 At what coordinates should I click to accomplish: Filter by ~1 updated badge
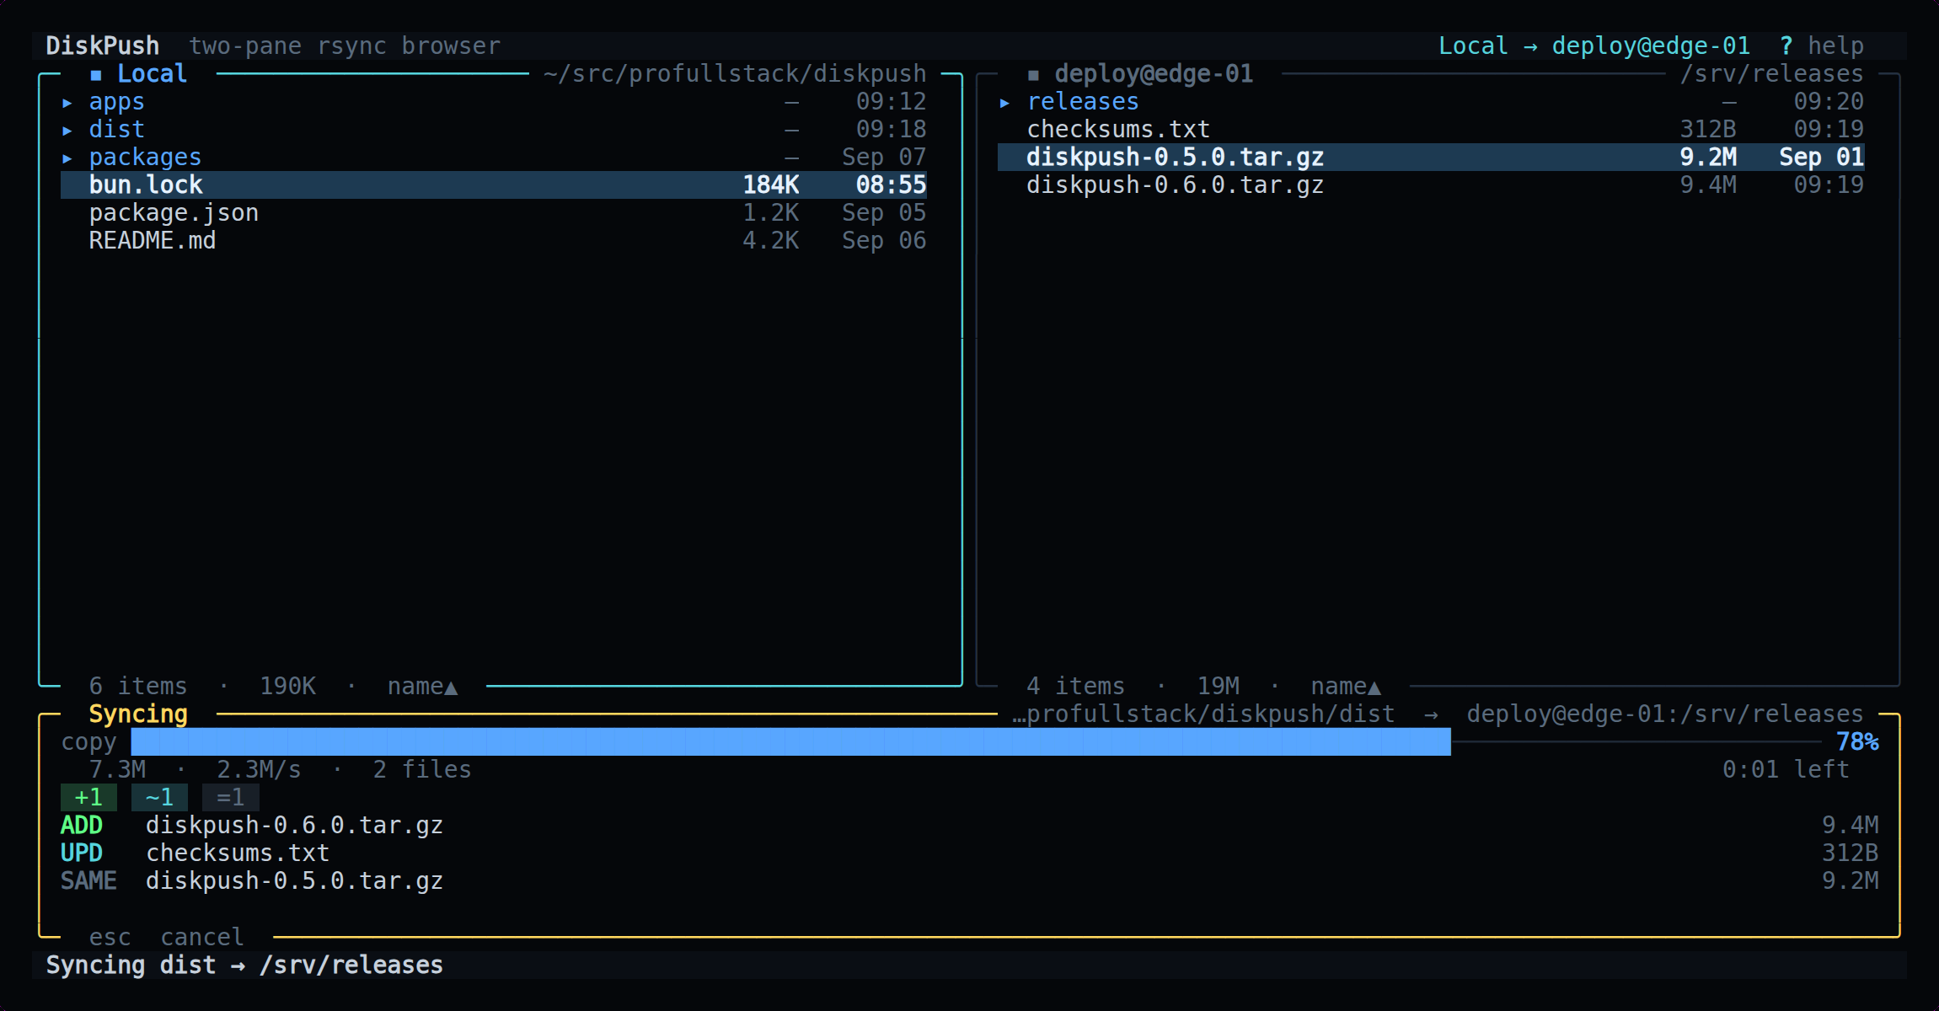[159, 797]
